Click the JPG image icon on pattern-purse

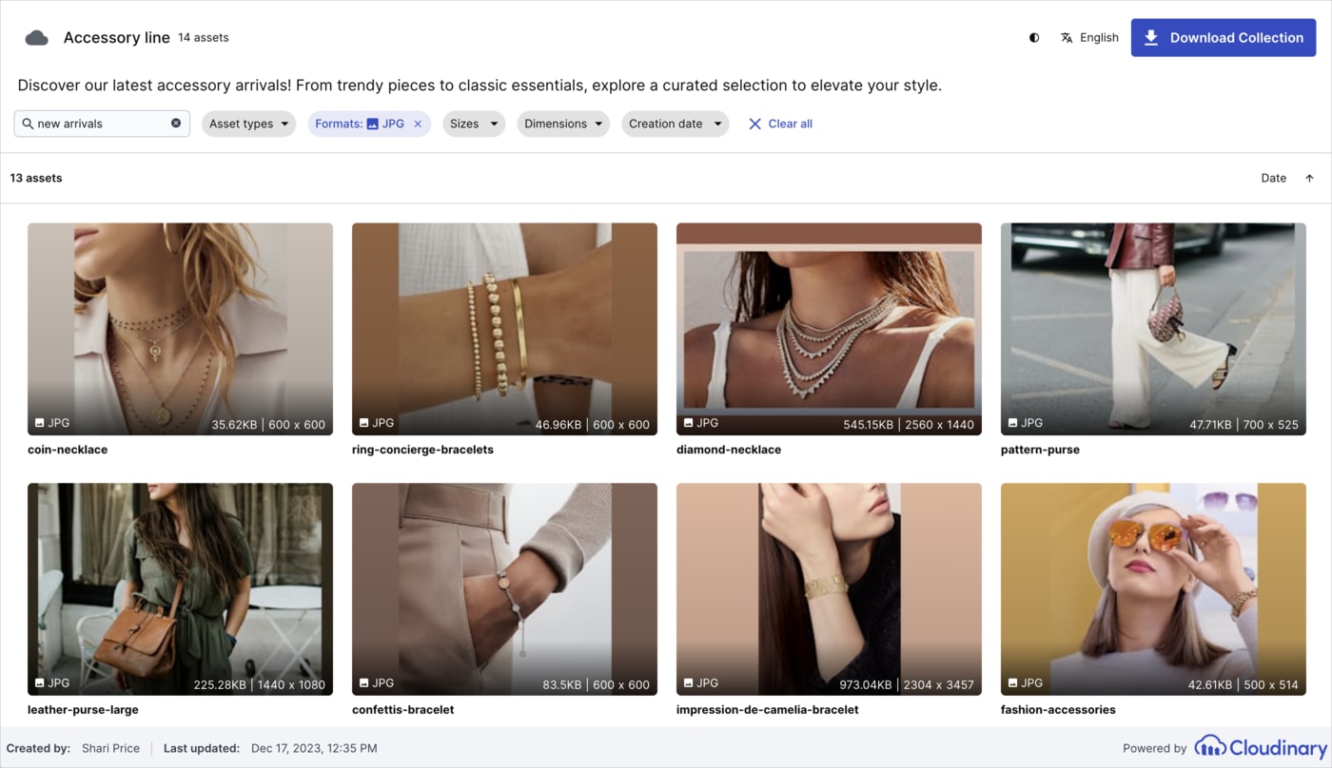pos(1013,423)
